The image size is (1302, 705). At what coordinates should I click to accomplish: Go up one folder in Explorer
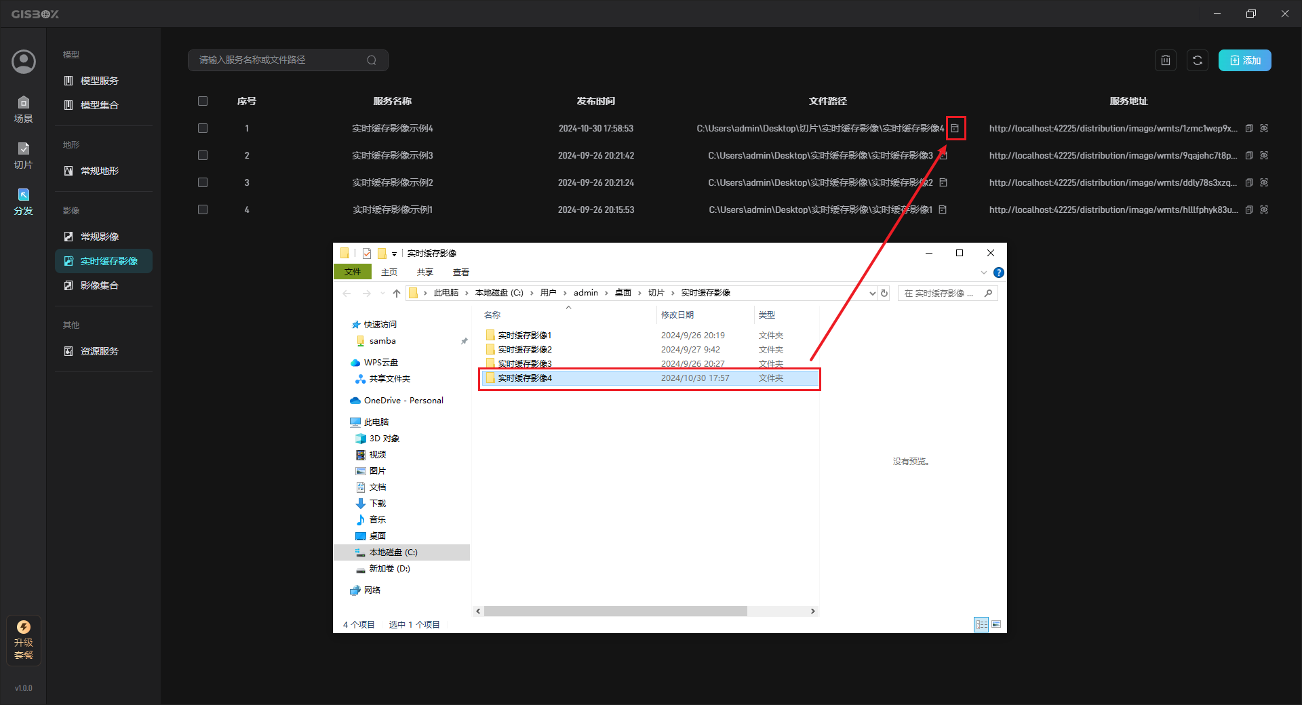tap(397, 294)
